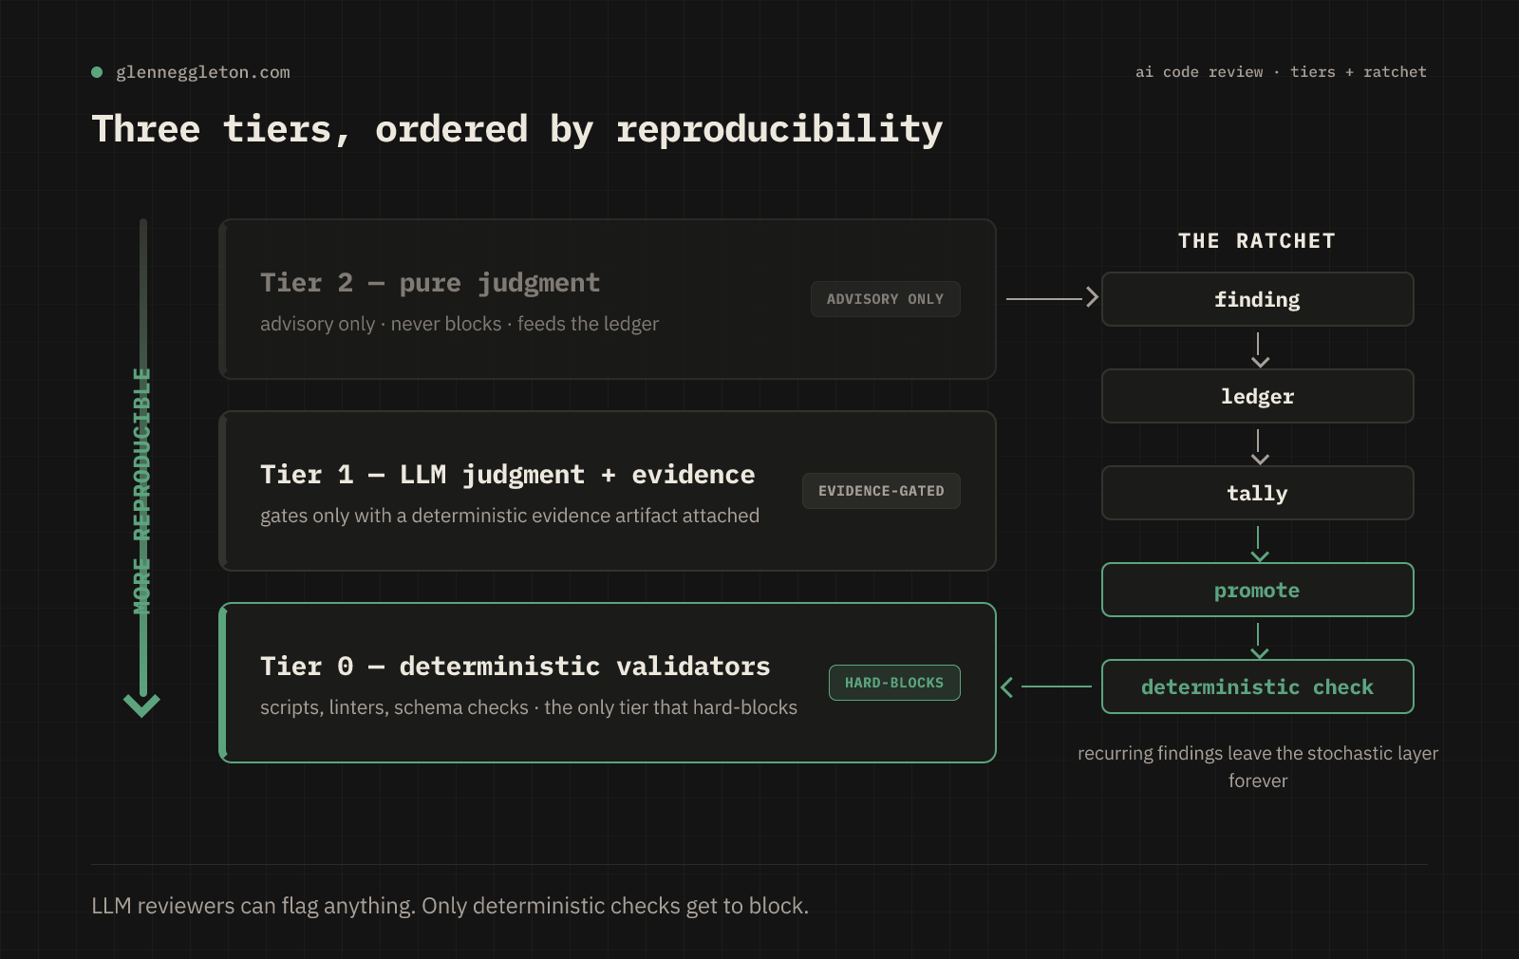The image size is (1519, 959).
Task: Click the tally box
Action: (1258, 493)
